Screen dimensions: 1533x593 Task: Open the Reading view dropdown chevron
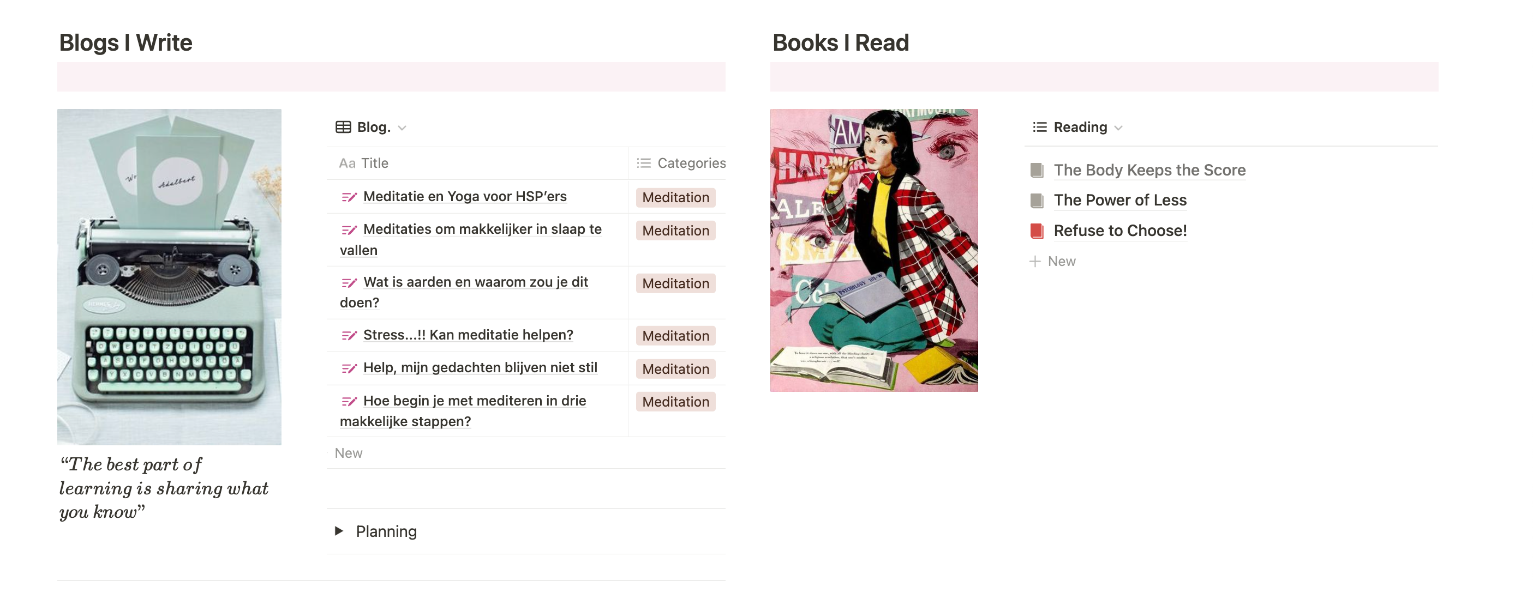pyautogui.click(x=1118, y=128)
